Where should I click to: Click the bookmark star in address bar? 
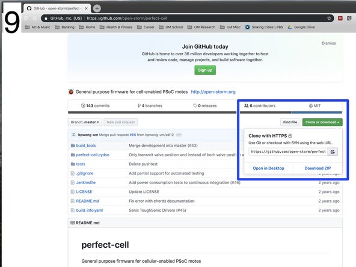click(x=329, y=19)
